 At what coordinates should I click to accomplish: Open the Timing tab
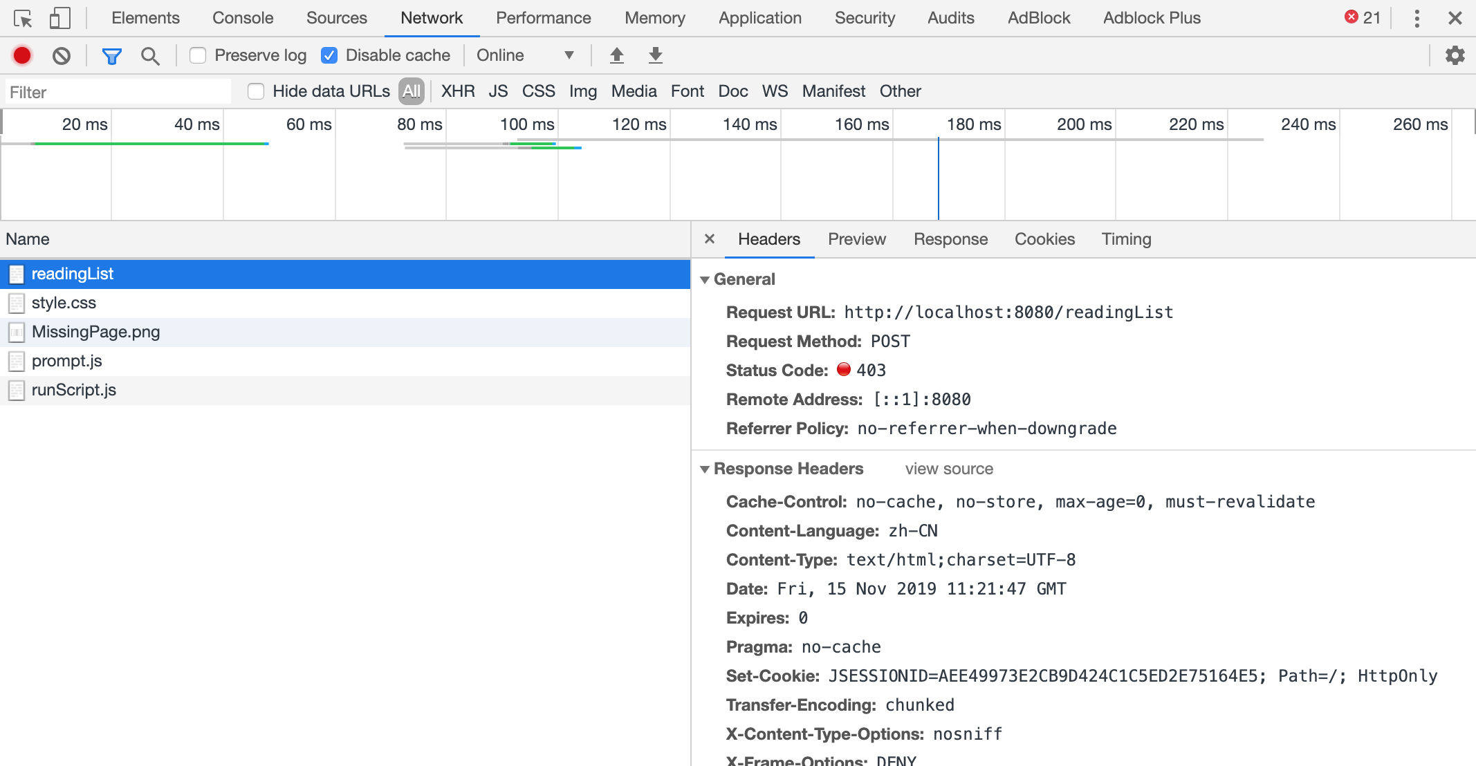[x=1126, y=239]
